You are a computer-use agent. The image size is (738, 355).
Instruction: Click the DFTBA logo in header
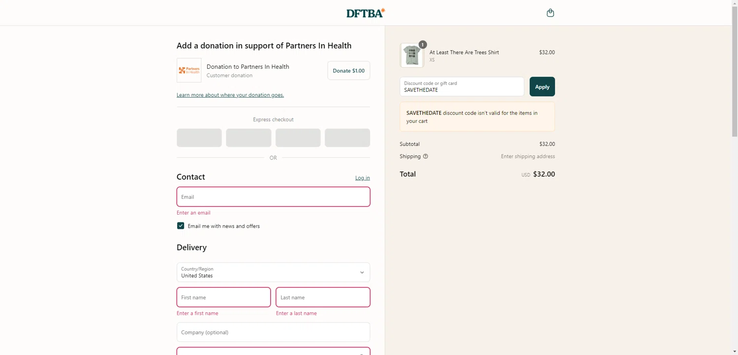366,13
